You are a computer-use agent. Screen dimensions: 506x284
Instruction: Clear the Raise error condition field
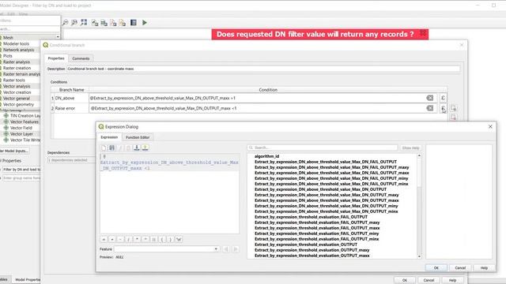(x=430, y=108)
